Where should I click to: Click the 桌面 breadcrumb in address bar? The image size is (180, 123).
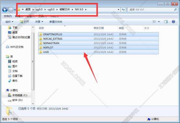28,9
